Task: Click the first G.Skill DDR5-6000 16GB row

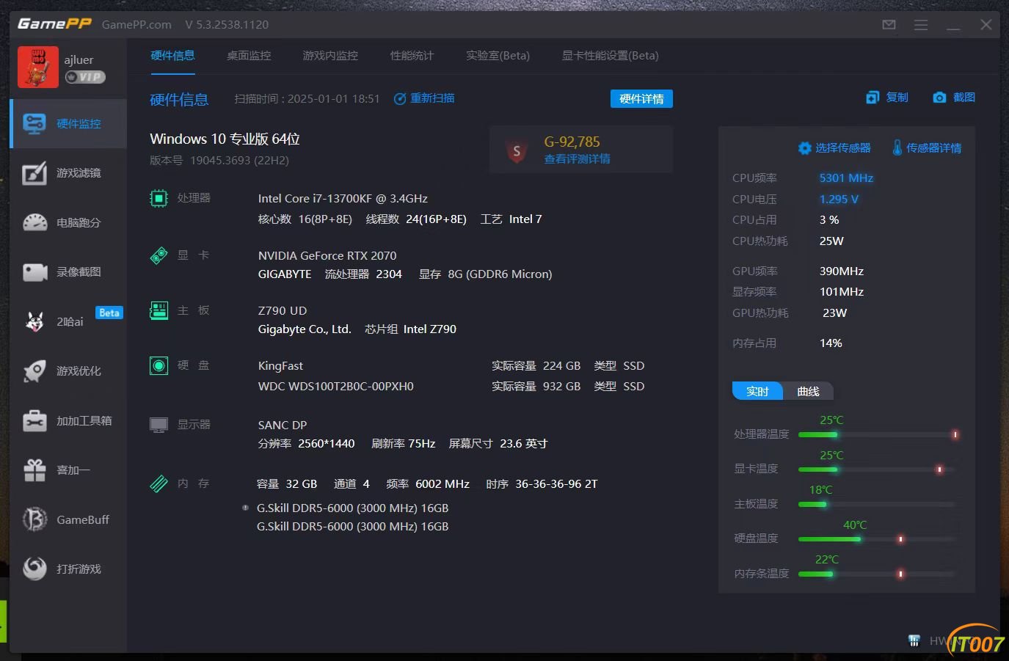Action: click(x=352, y=508)
